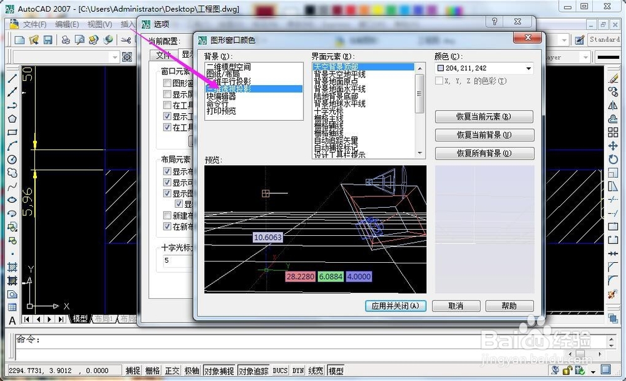Select the Ellipse tool

pos(12,200)
